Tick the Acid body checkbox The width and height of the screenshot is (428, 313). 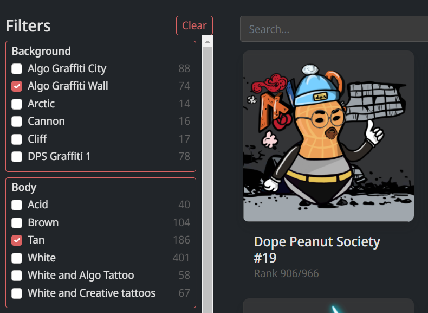[17, 205]
